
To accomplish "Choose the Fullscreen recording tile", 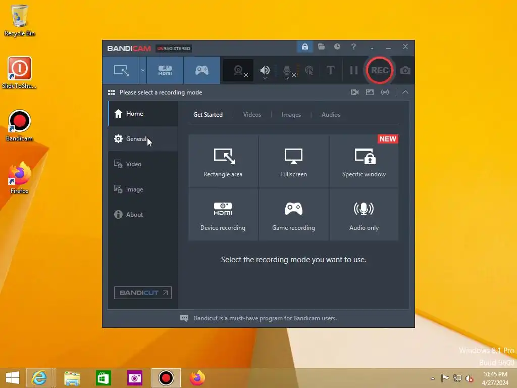I will (x=293, y=161).
